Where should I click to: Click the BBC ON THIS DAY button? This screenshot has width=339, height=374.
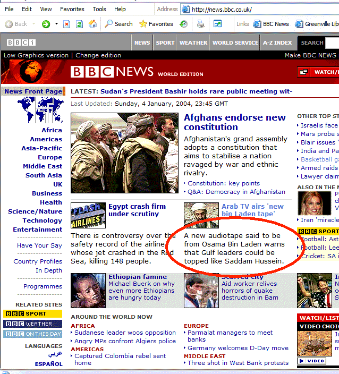tap(33, 334)
